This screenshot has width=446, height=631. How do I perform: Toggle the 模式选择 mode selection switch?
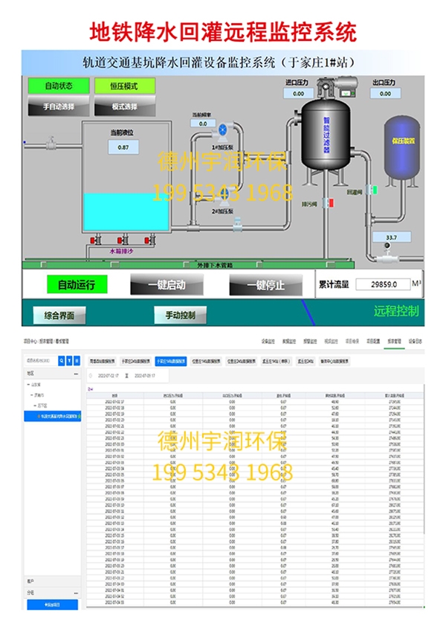point(126,107)
